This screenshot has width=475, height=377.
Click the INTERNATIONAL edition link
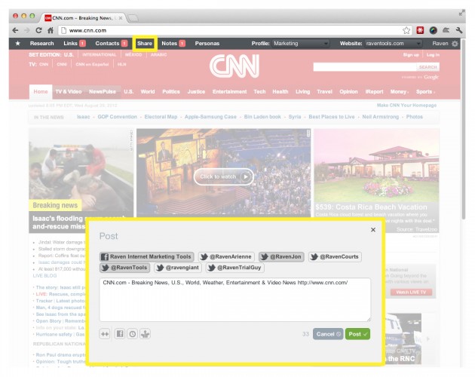(100, 55)
